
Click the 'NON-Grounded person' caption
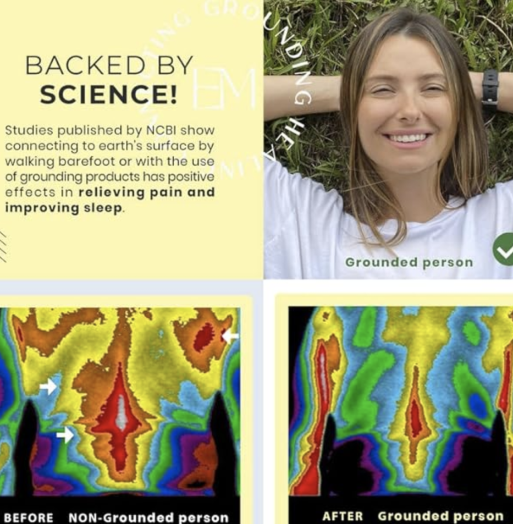(148, 517)
